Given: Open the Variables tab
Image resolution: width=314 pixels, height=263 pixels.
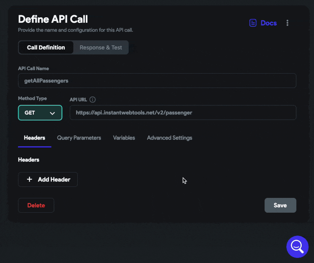Looking at the screenshot, I should [124, 138].
